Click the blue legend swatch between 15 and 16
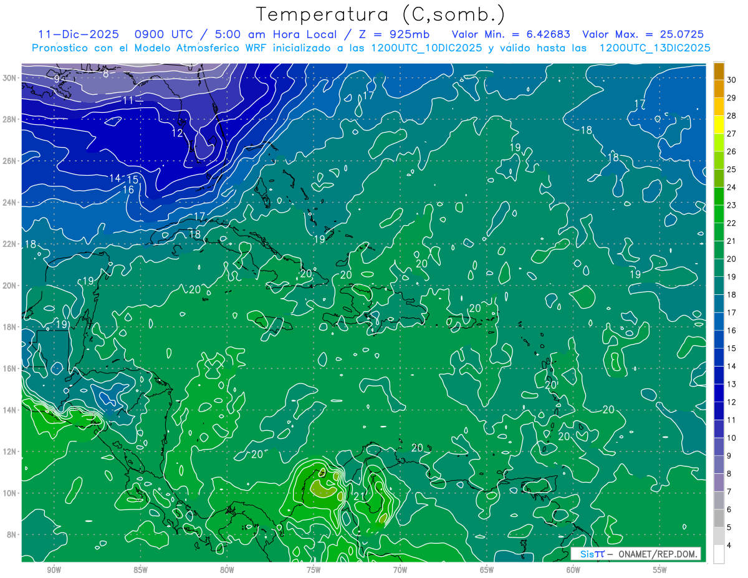The image size is (748, 578). 719,339
